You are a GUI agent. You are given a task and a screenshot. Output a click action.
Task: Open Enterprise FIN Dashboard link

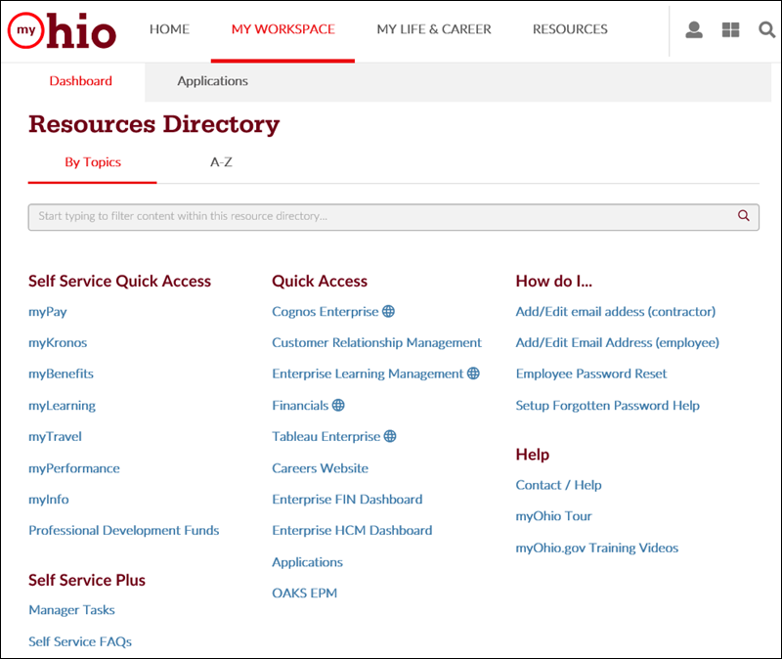click(x=347, y=500)
